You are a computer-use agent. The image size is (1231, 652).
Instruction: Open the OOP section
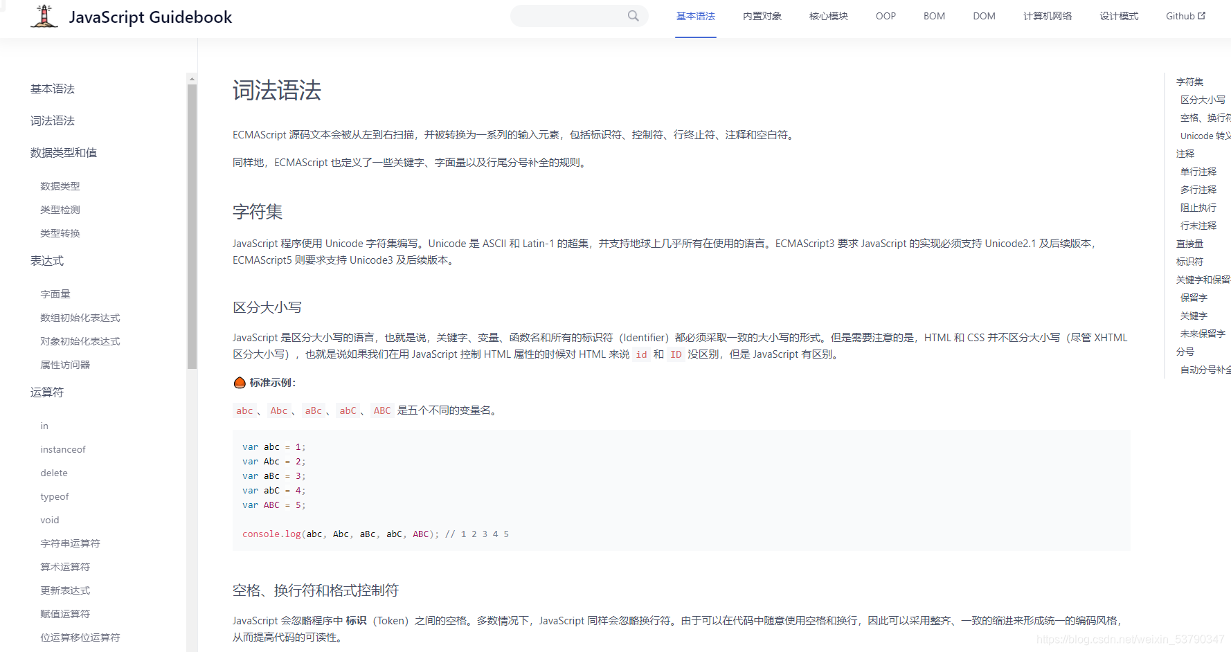point(886,15)
